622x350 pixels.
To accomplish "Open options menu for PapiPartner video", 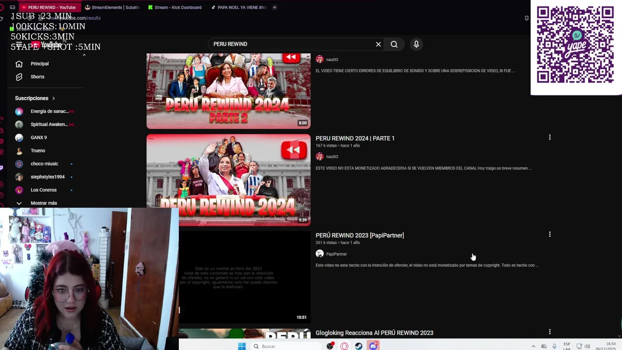I will click(550, 234).
